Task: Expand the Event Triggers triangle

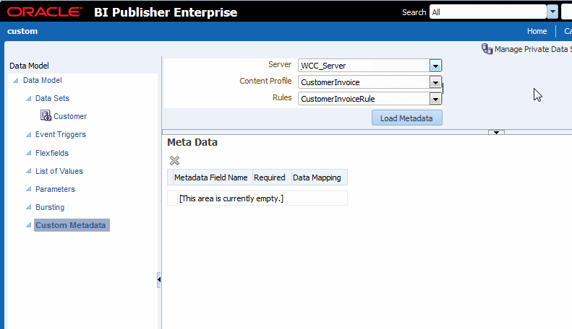Action: [x=28, y=134]
